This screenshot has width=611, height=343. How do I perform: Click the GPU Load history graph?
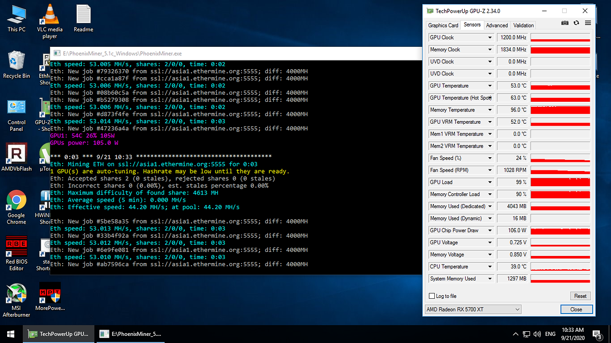tap(560, 182)
